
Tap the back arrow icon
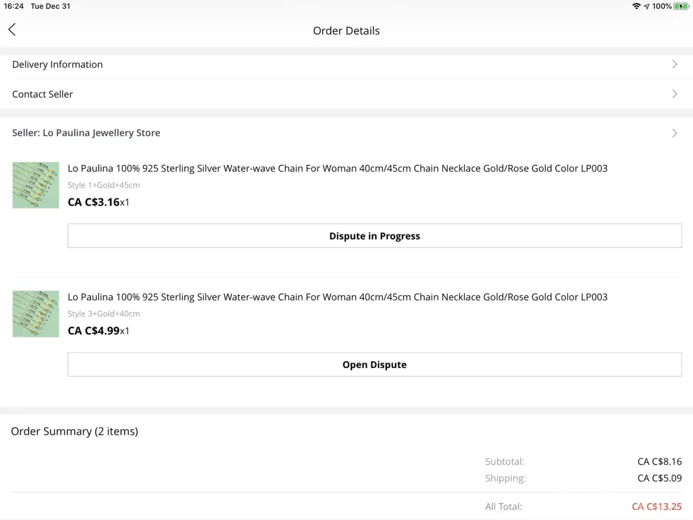click(x=12, y=30)
